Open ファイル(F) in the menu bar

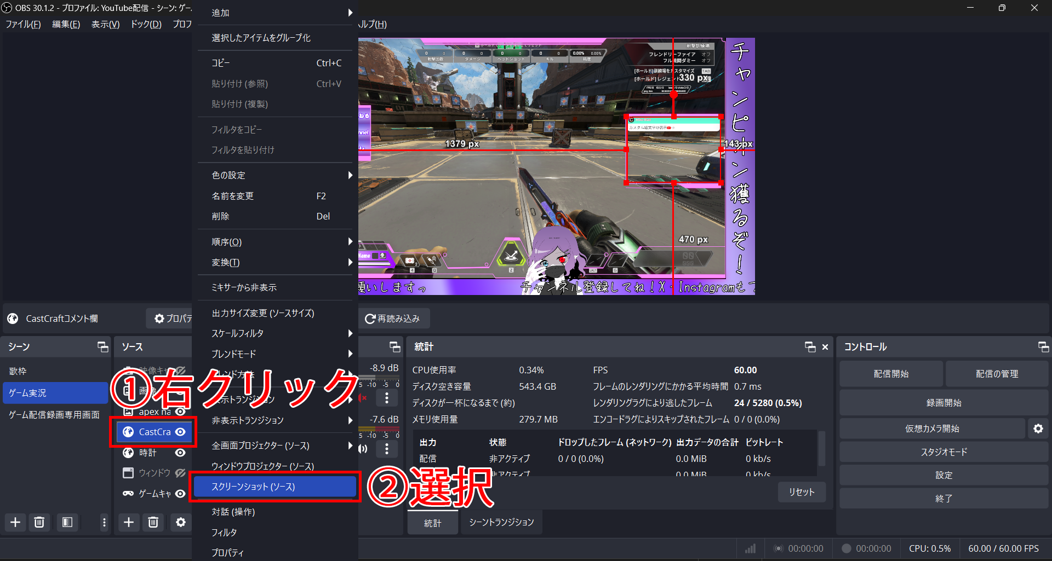coord(23,24)
